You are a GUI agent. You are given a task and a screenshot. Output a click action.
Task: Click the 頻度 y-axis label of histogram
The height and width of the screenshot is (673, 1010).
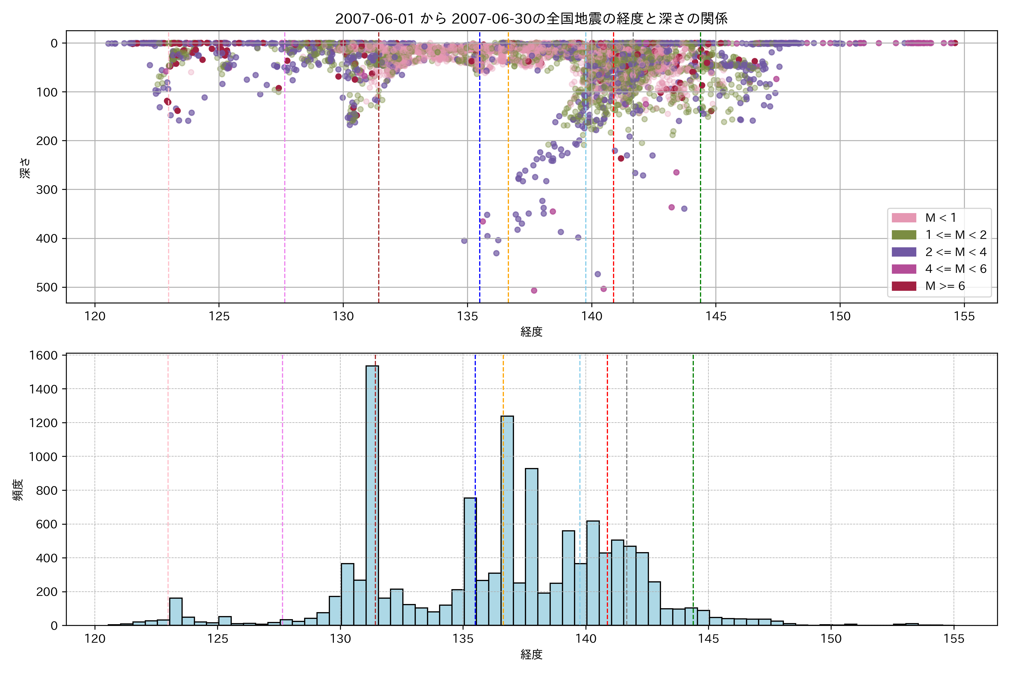coord(18,490)
